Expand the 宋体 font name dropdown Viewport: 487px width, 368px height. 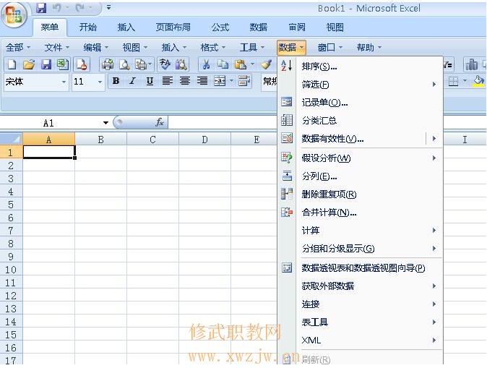(x=64, y=82)
